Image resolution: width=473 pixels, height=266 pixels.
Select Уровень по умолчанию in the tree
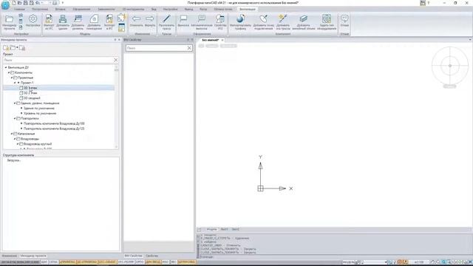coord(40,113)
